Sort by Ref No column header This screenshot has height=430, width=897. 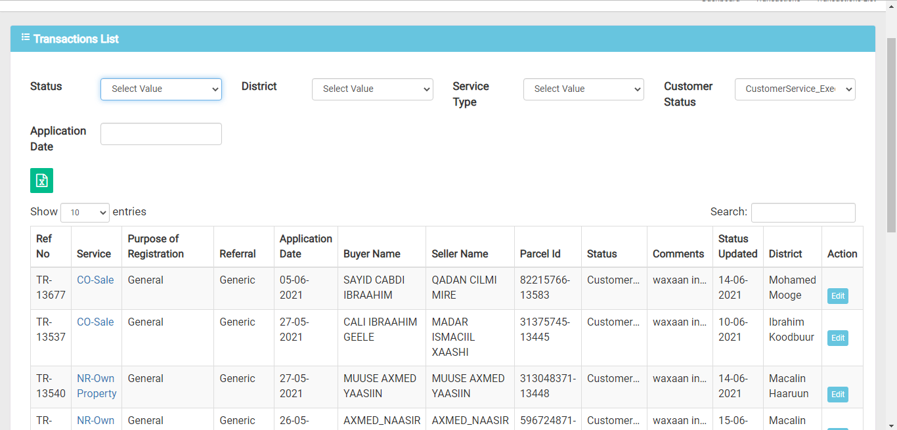tap(51, 246)
